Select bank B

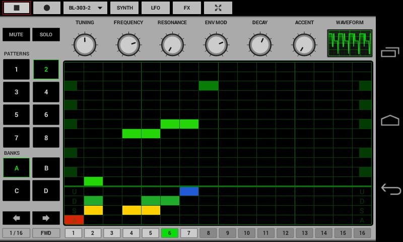[x=46, y=168]
